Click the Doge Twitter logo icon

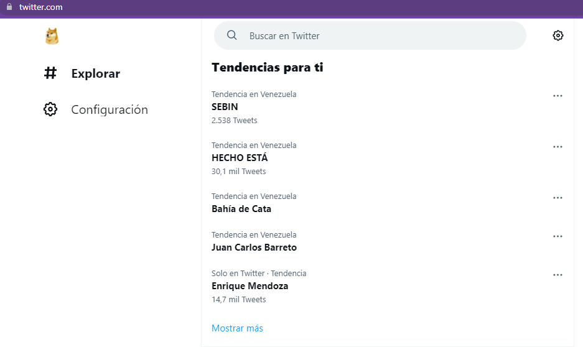[52, 36]
